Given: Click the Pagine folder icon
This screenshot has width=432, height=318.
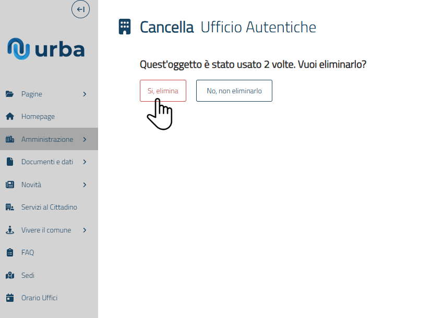Looking at the screenshot, I should [9, 94].
